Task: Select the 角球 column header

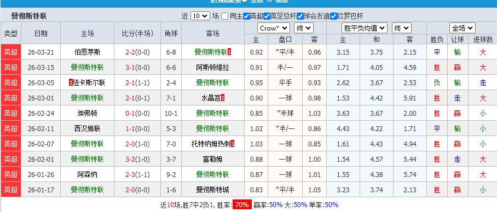Action: click(171, 33)
